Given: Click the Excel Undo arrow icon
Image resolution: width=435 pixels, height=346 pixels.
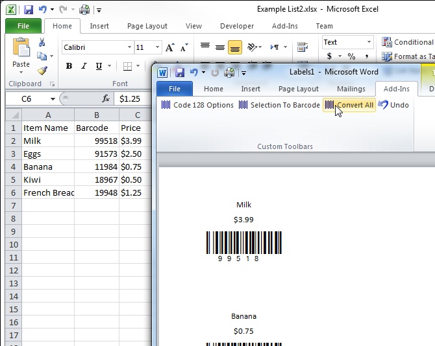Looking at the screenshot, I should (x=42, y=10).
